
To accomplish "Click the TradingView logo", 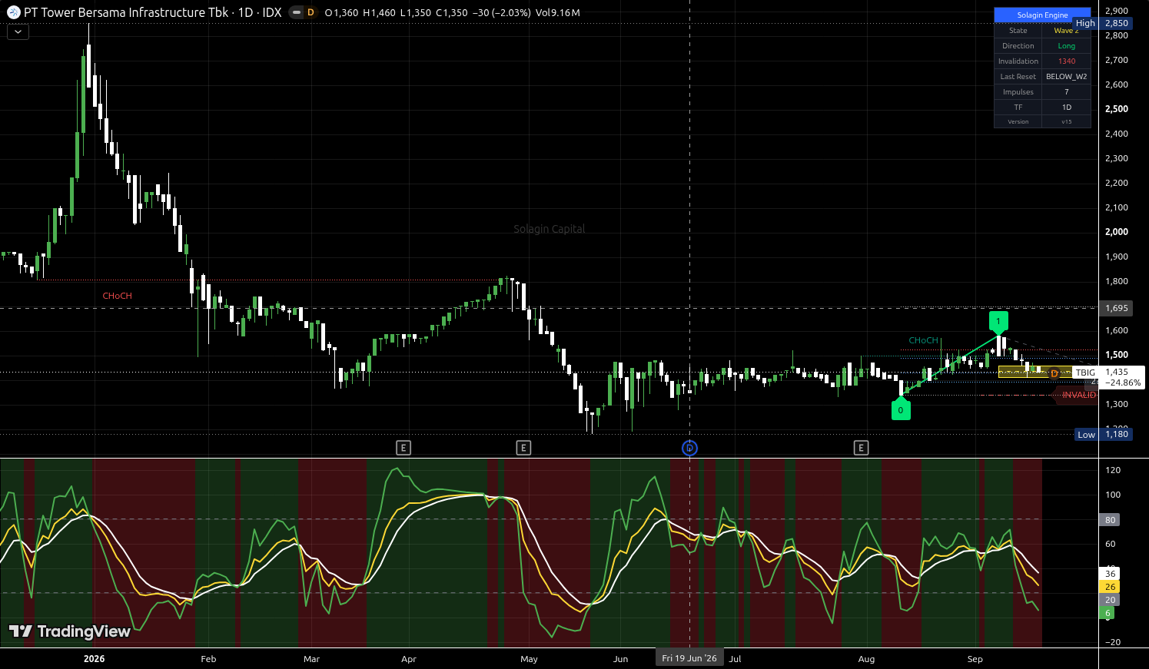I will pyautogui.click(x=70, y=631).
